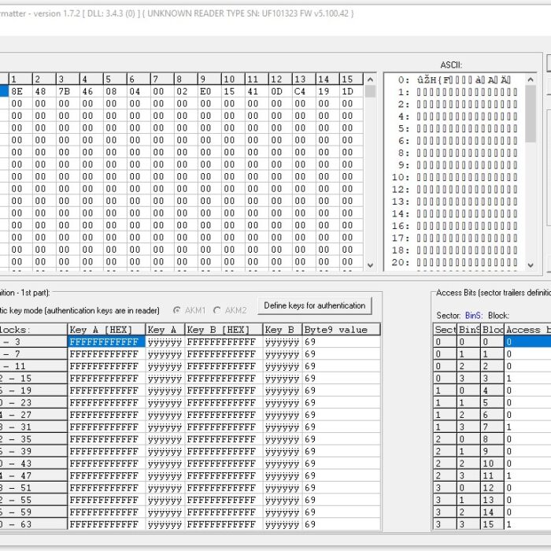Select hex cell with value 48
The image size is (551, 551).
(44, 91)
